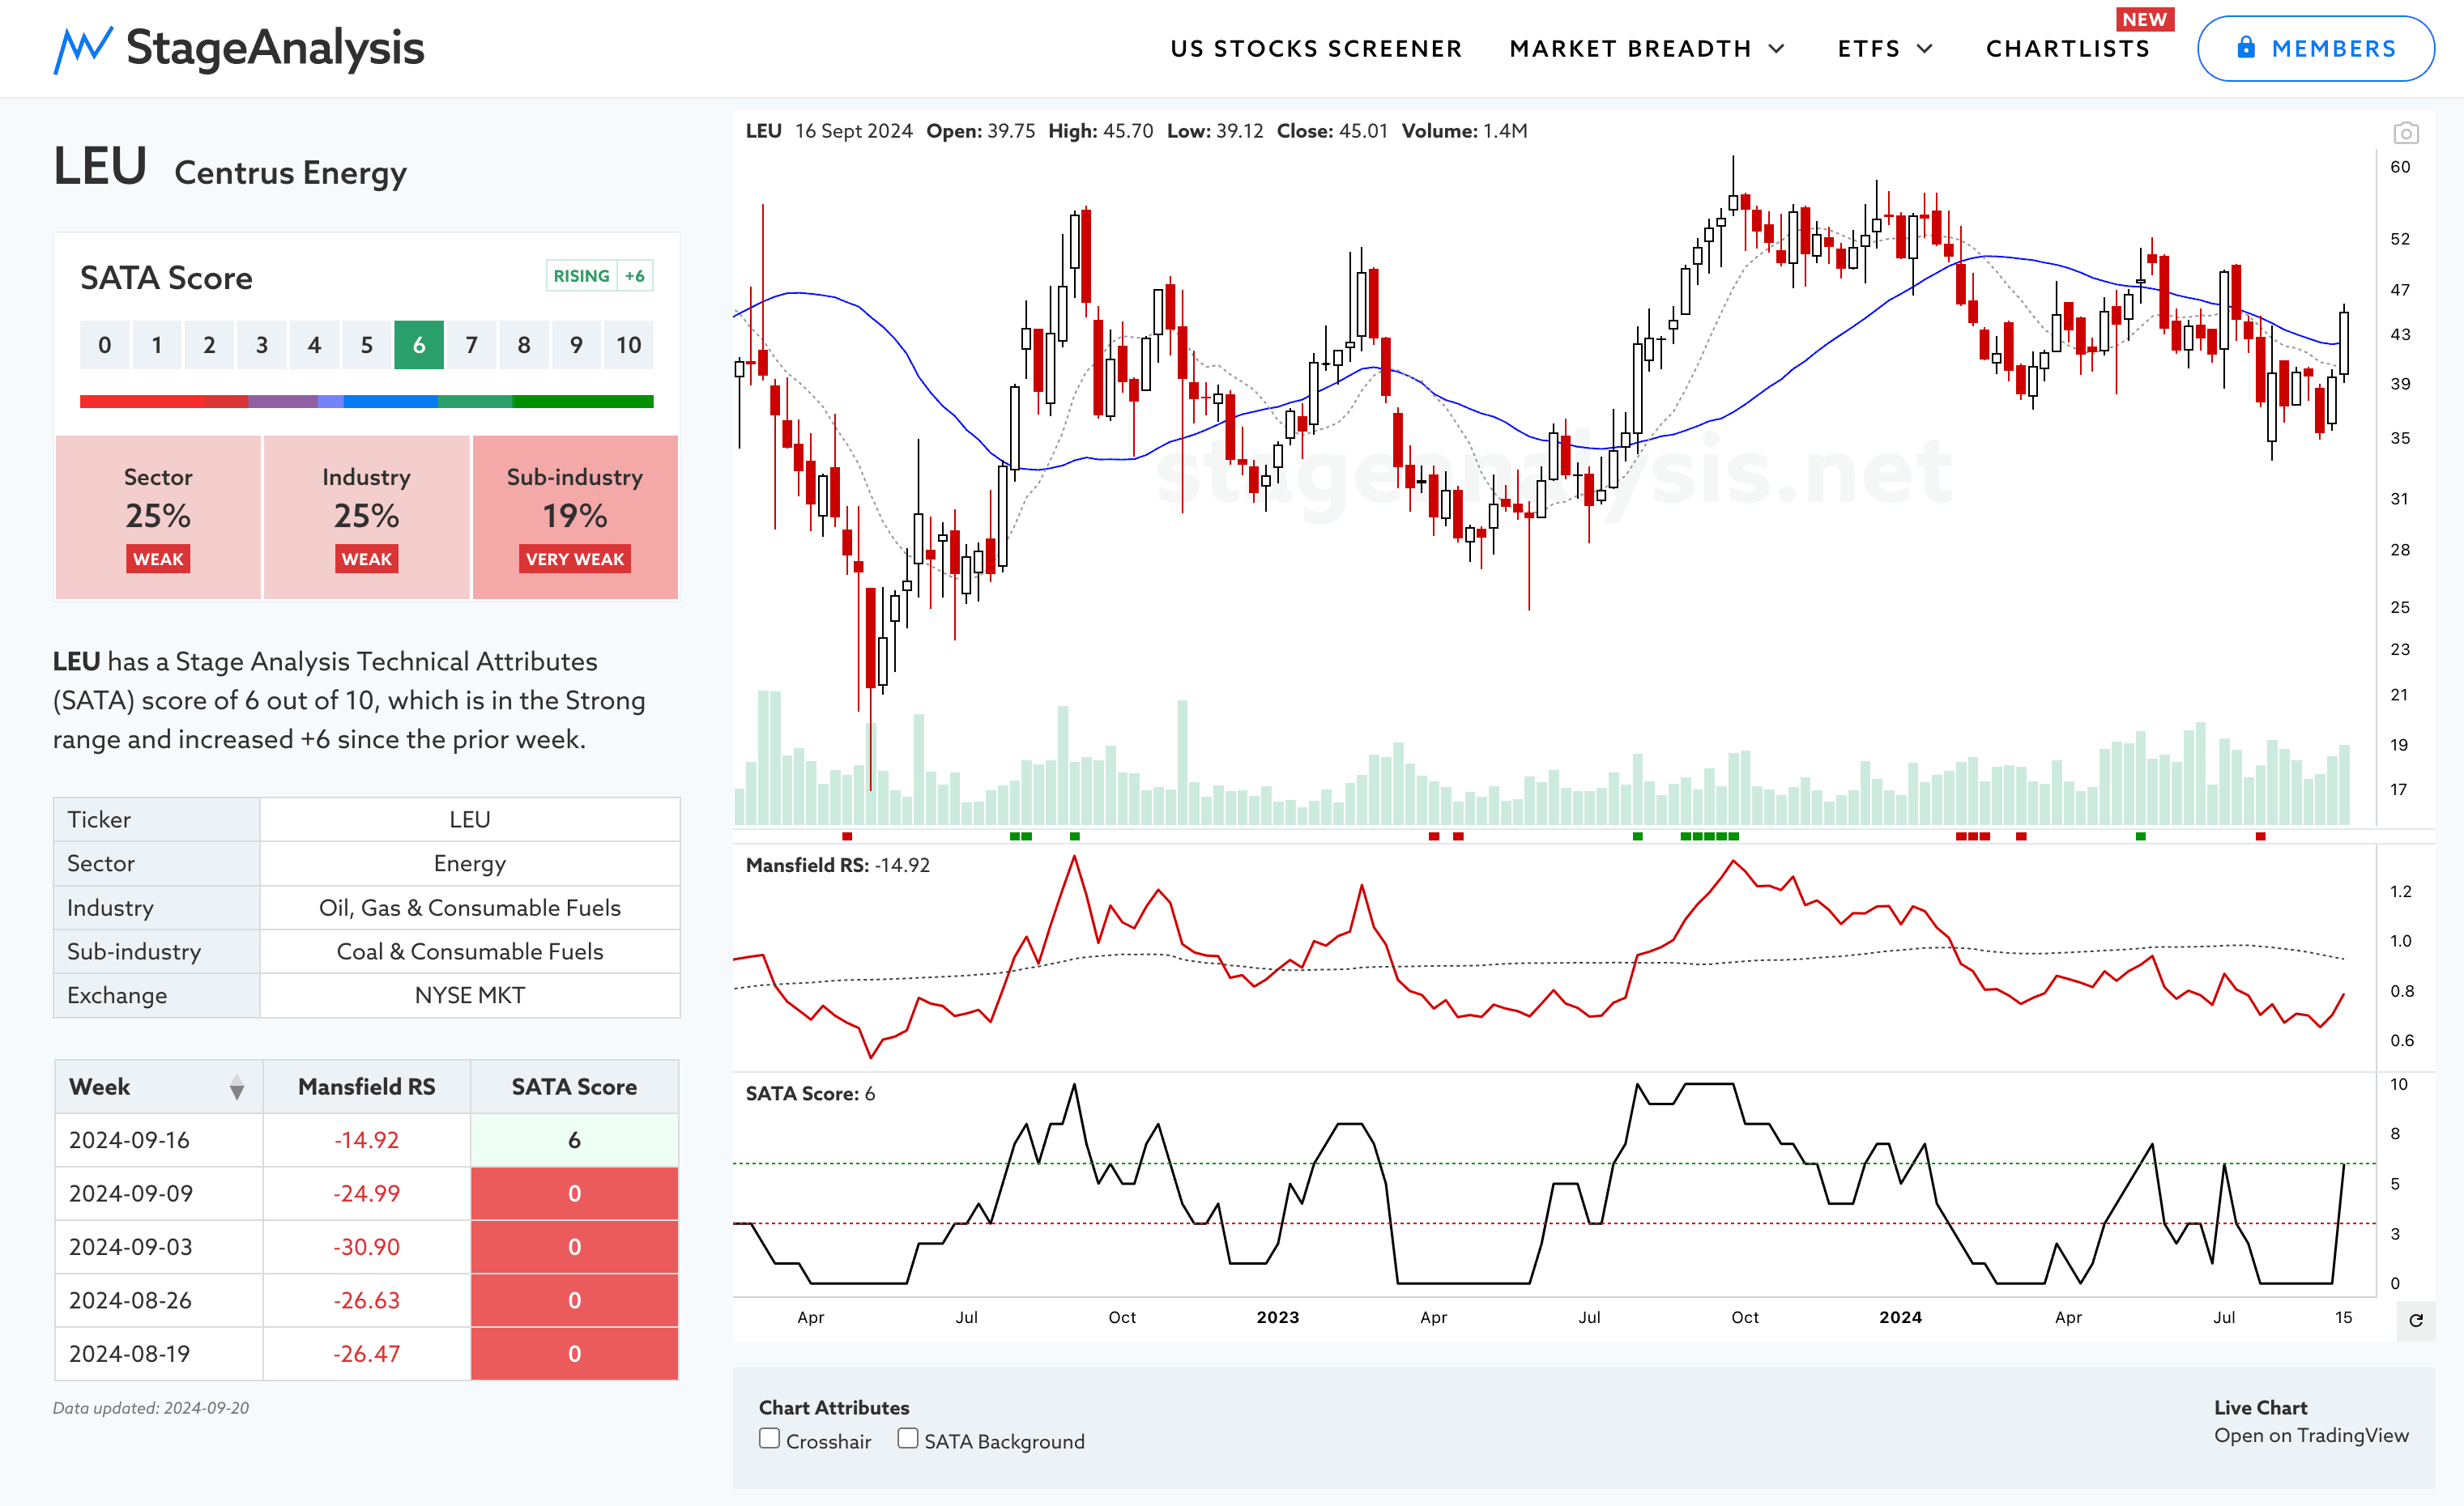Click the SATA score color gradient bar
Screen dimensions: 2464x1506
pyautogui.click(x=366, y=402)
